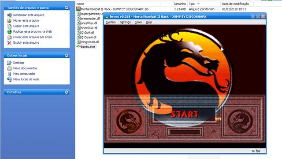Click the Renomear este arquivo icon
Viewport: 282px width, 159px height.
tap(9, 15)
